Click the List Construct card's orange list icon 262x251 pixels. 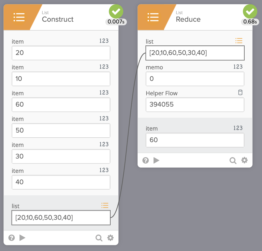(x=19, y=17)
